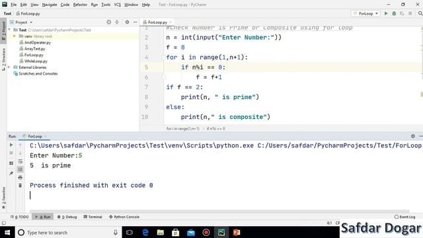This screenshot has width=423, height=238.
Task: Open the Structure side tab
Action: (x=3, y=59)
